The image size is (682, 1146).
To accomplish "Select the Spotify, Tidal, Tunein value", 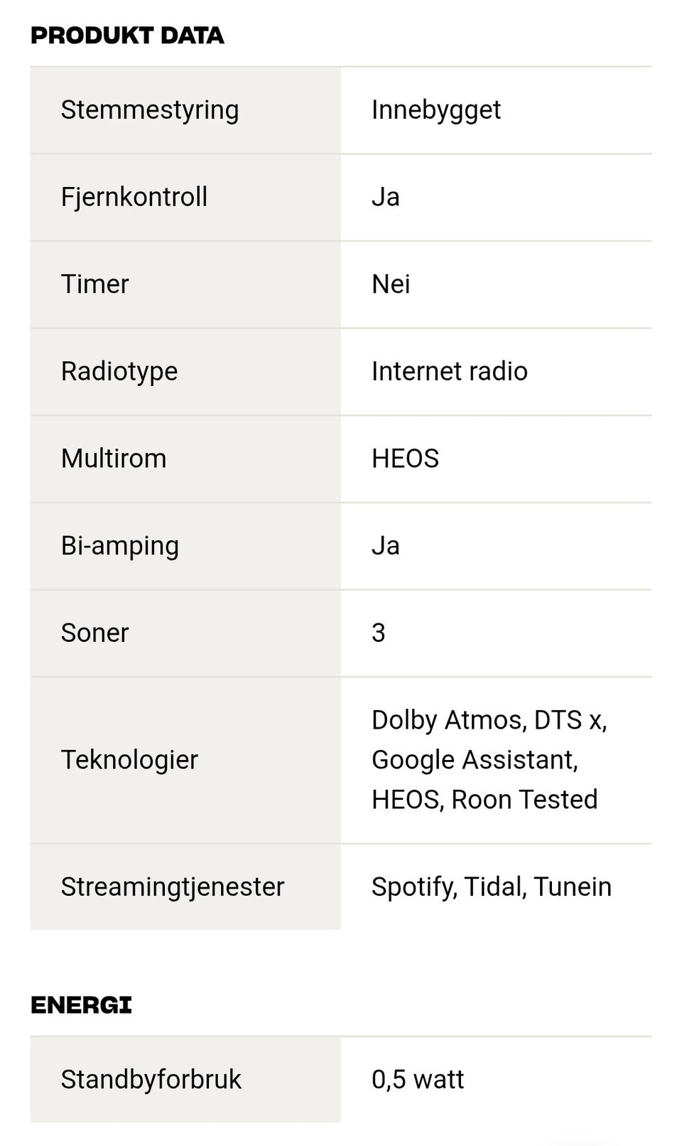I will click(x=491, y=887).
